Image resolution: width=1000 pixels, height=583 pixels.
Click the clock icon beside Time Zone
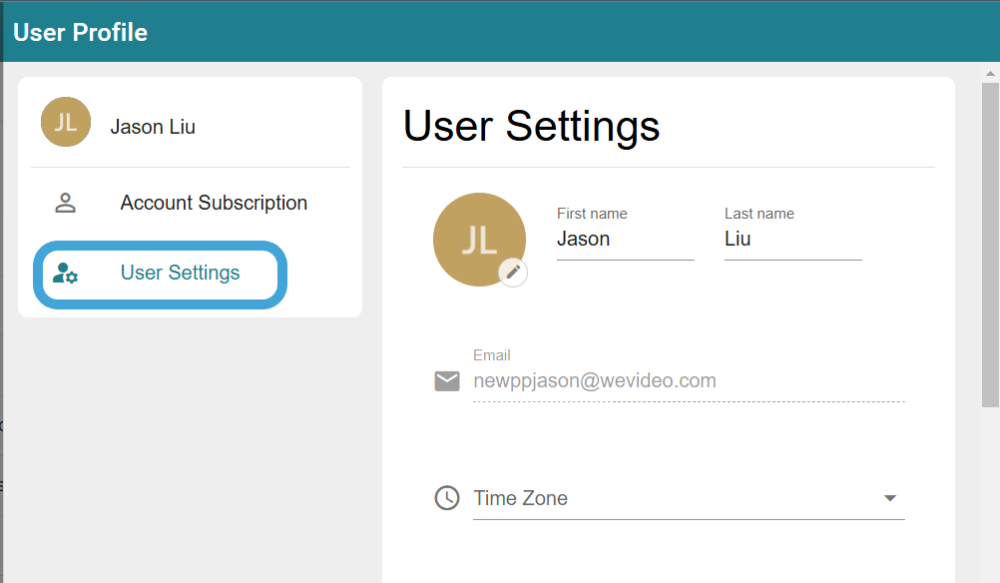(x=447, y=497)
